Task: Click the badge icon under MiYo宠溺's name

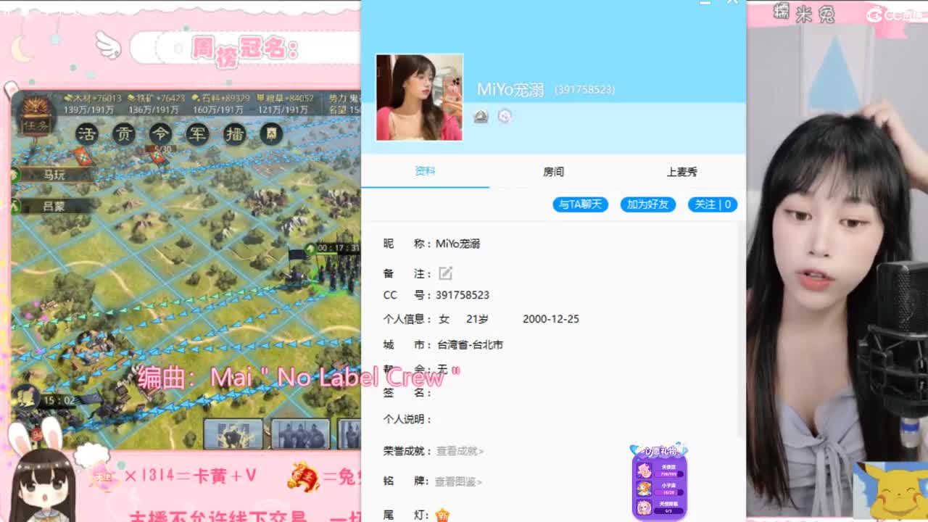Action: (x=481, y=116)
